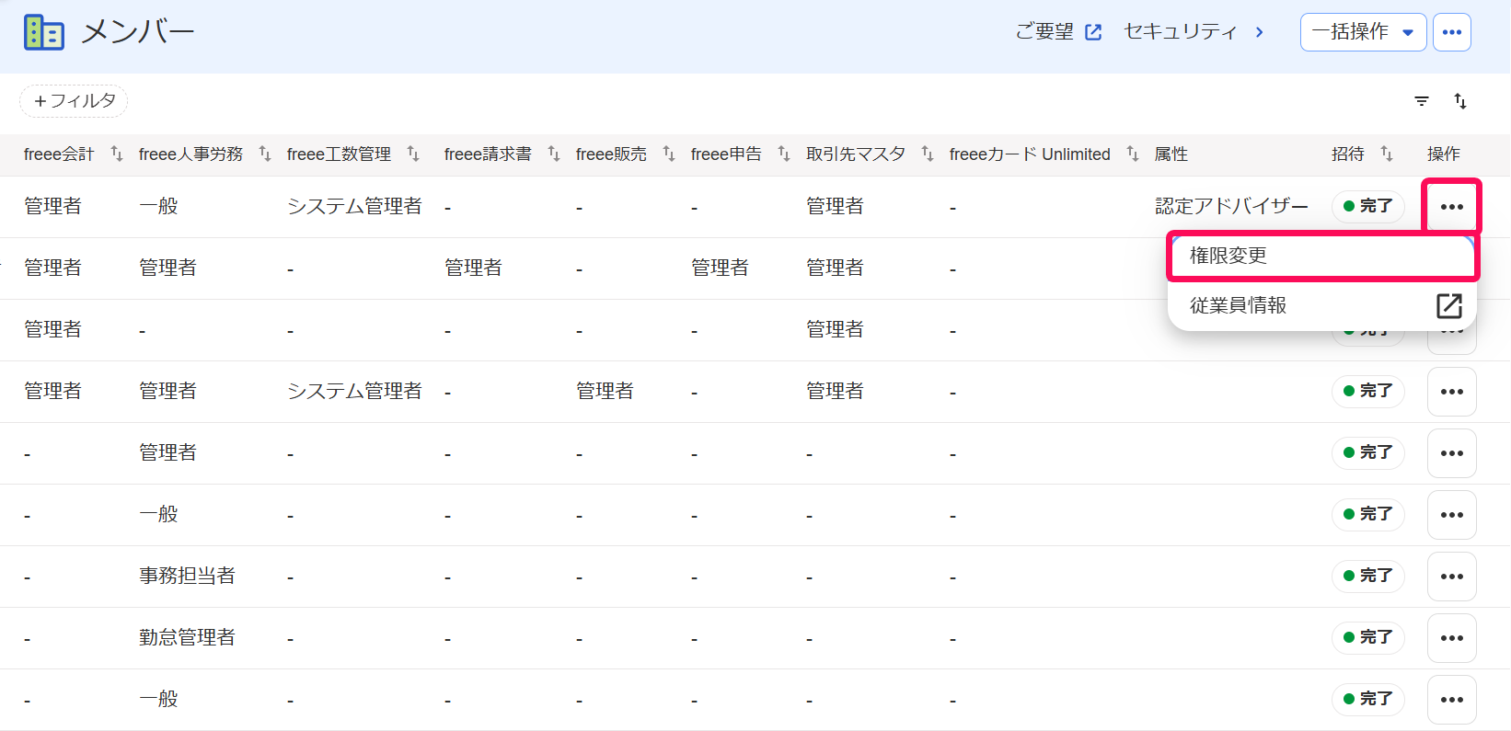
Task: Open the … menu for the freee販売 管理者 row
Action: (x=1452, y=392)
